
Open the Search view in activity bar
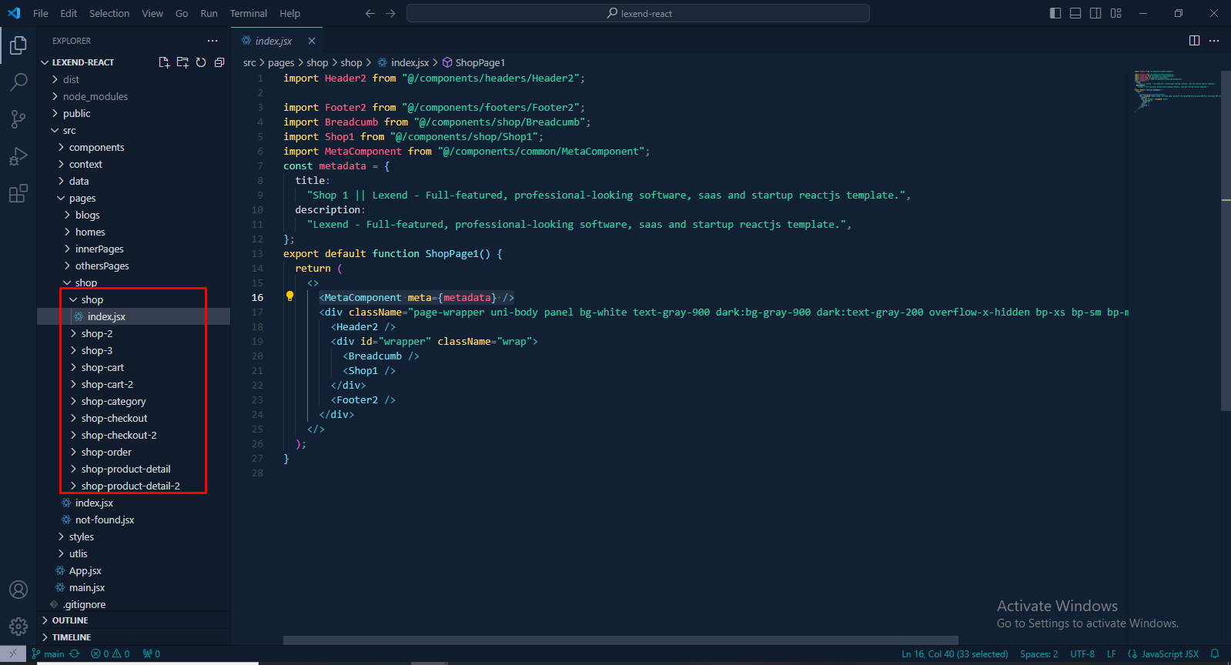point(18,82)
